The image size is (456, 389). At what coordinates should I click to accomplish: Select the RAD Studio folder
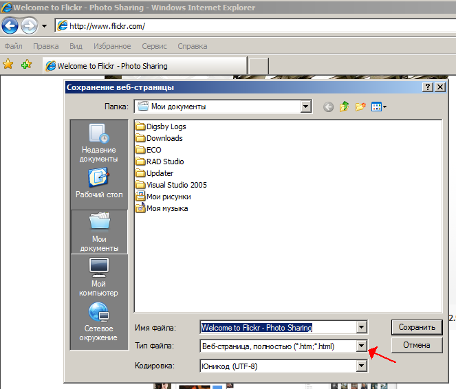(160, 162)
